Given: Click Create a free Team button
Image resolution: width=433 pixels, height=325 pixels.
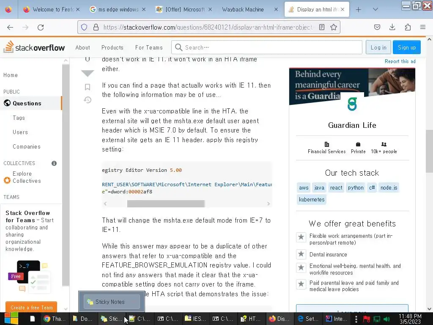Looking at the screenshot, I should click(x=31, y=307).
